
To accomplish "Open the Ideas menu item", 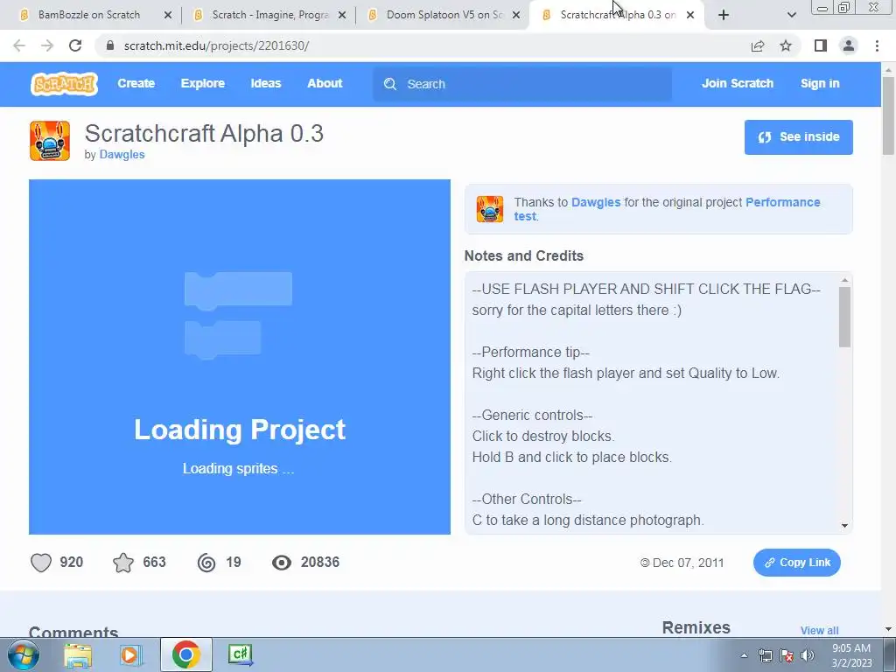I will pyautogui.click(x=266, y=83).
